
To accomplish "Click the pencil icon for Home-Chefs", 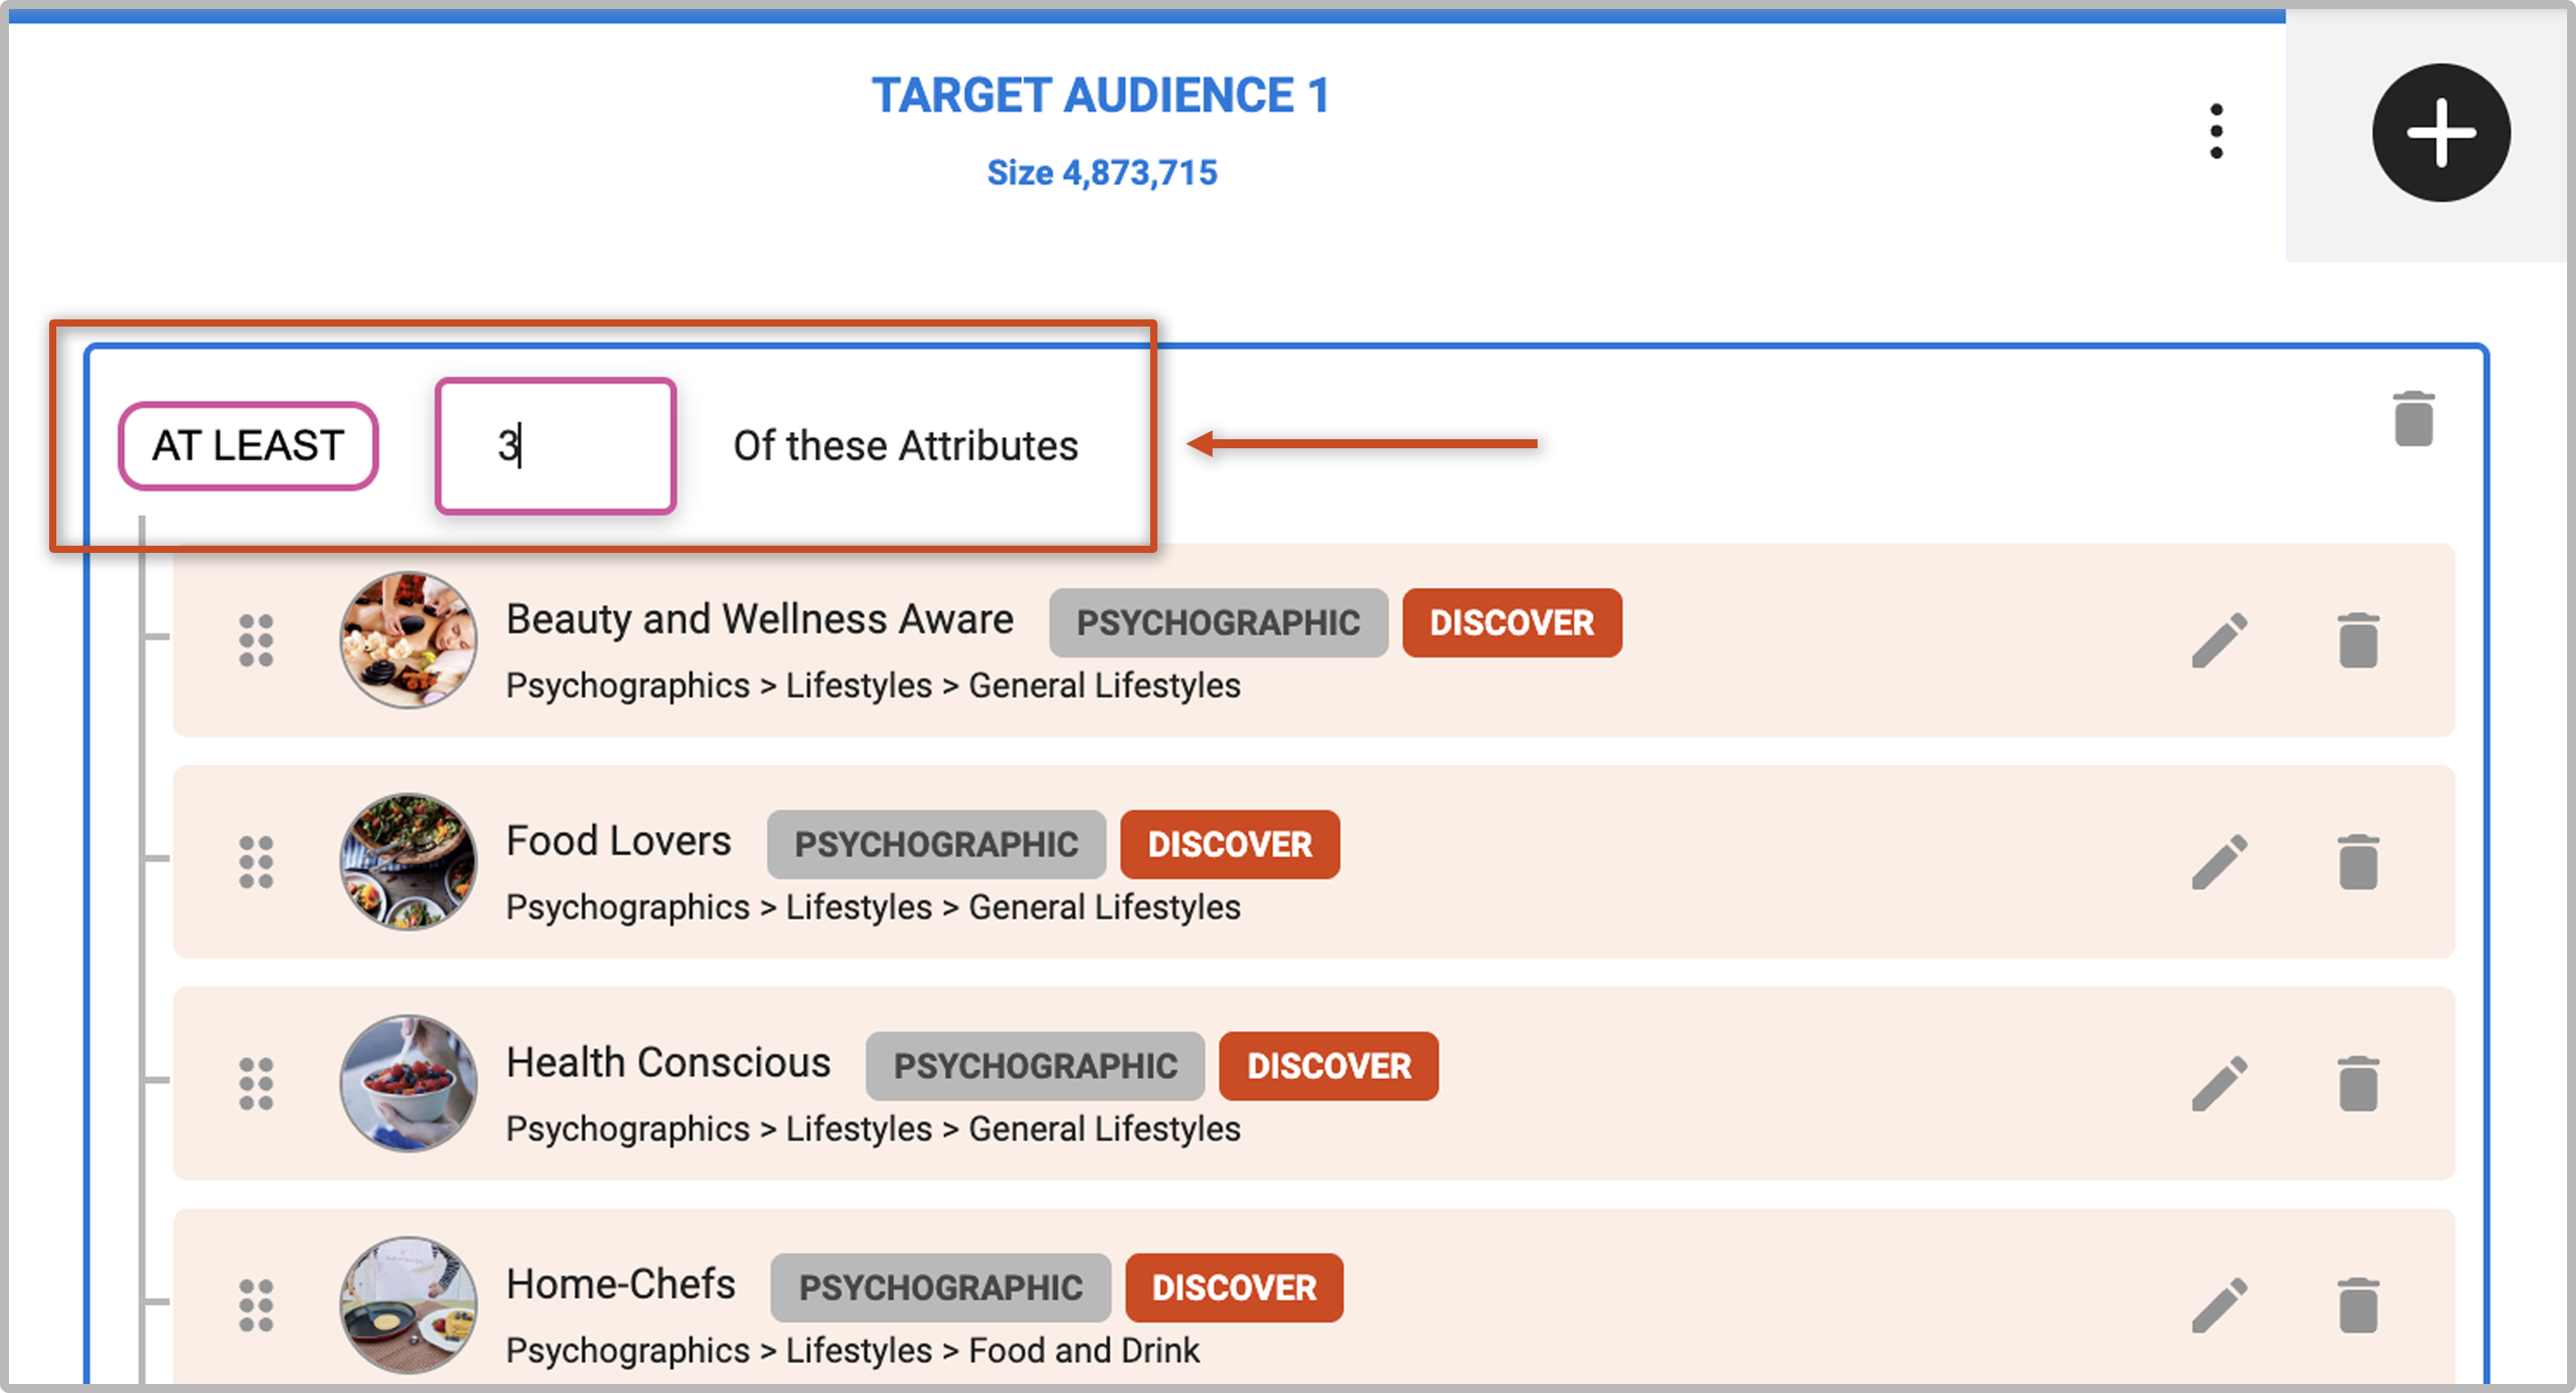I will pyautogui.click(x=2219, y=1306).
